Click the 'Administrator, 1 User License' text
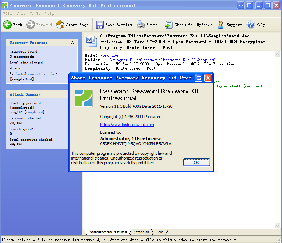Image resolution: width=282 pixels, height=243 pixels. coord(131,139)
